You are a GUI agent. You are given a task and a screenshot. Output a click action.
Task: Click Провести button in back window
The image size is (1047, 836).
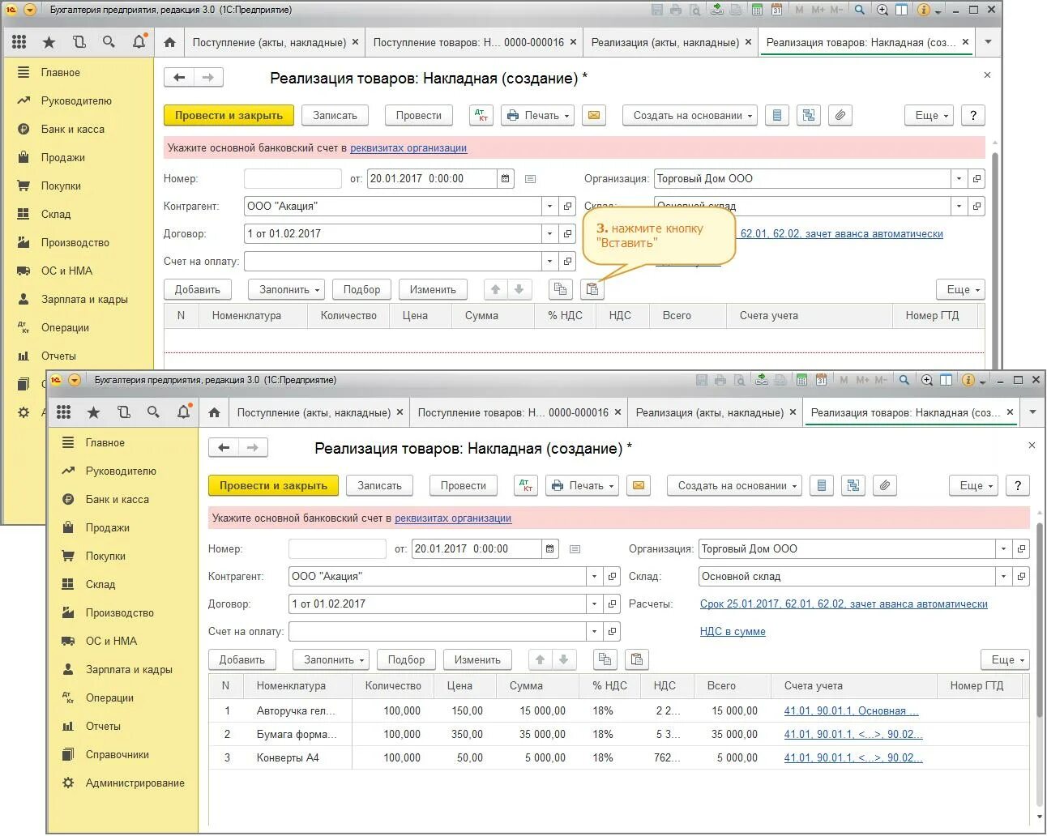tap(418, 115)
